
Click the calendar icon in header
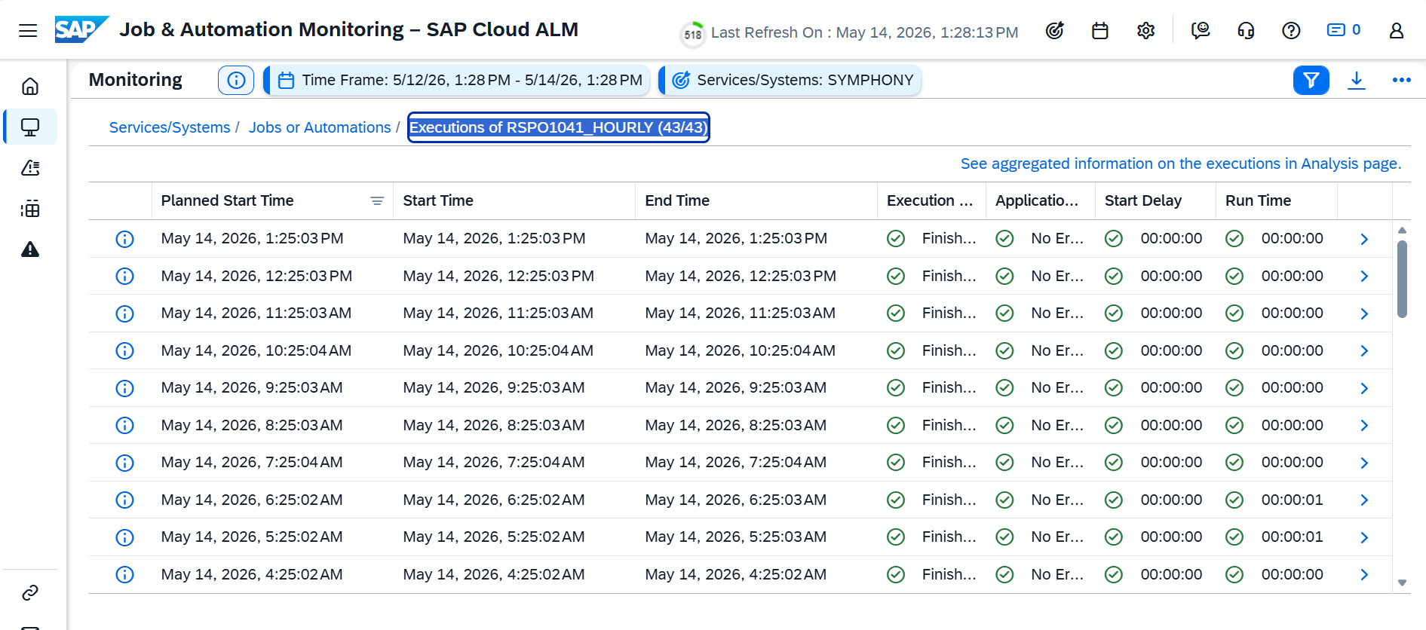pyautogui.click(x=1100, y=31)
